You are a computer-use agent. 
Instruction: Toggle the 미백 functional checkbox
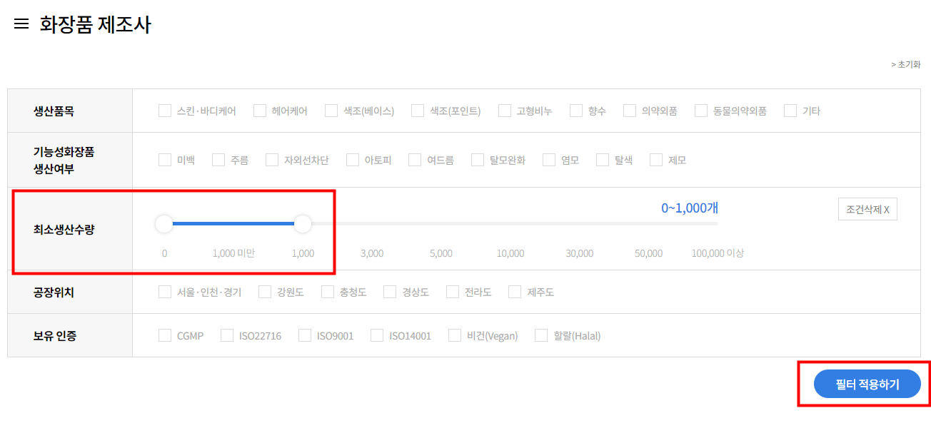[165, 160]
